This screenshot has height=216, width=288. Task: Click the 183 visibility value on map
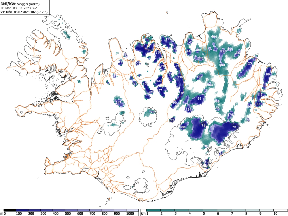[199, 77]
